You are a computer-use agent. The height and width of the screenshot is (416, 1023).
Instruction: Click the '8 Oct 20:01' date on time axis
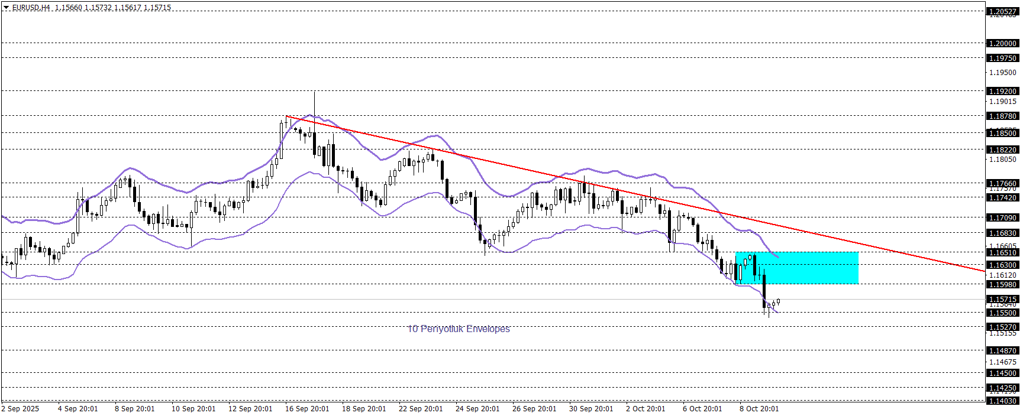[x=759, y=408]
